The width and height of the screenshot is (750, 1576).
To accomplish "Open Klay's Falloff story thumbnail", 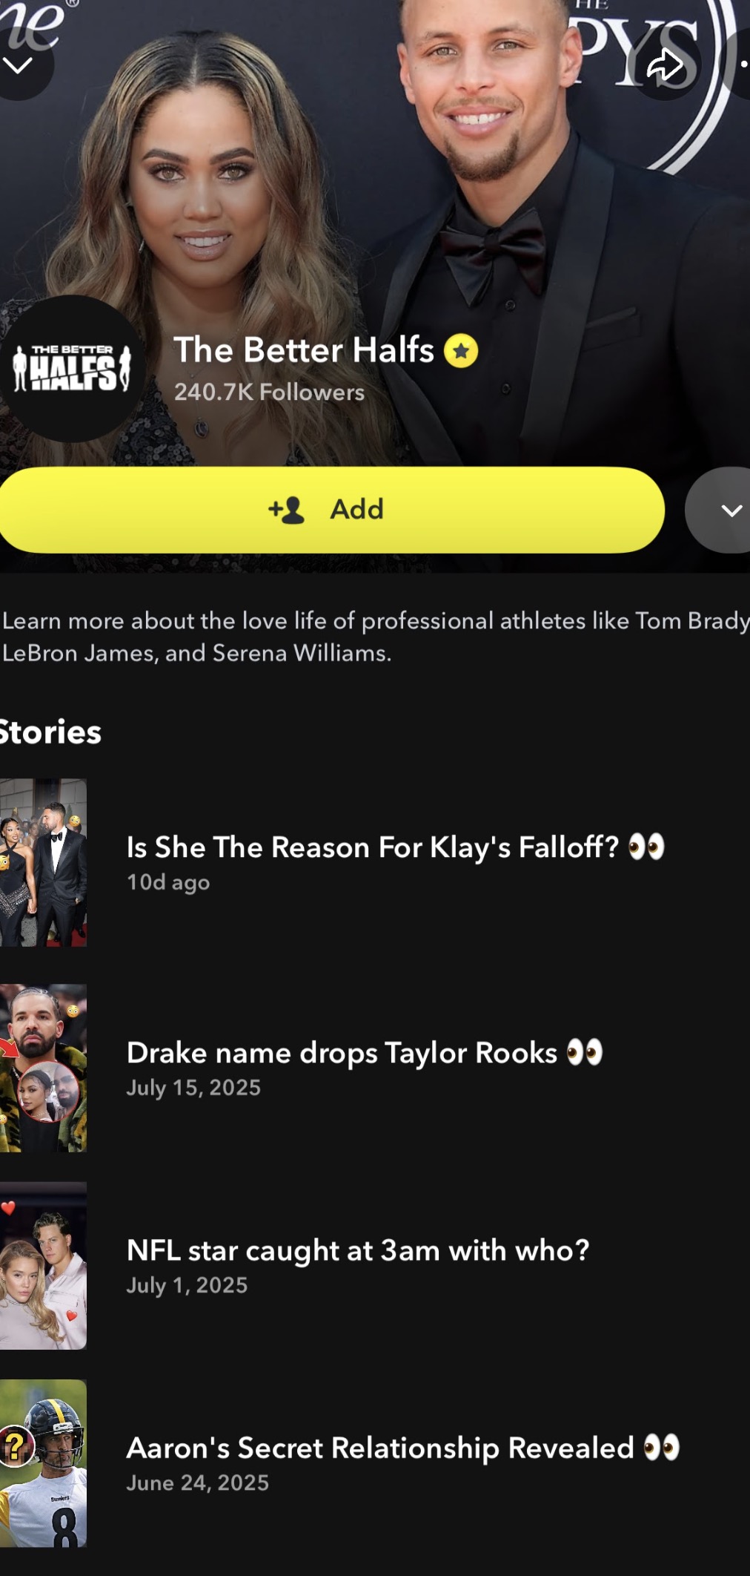I will (43, 862).
